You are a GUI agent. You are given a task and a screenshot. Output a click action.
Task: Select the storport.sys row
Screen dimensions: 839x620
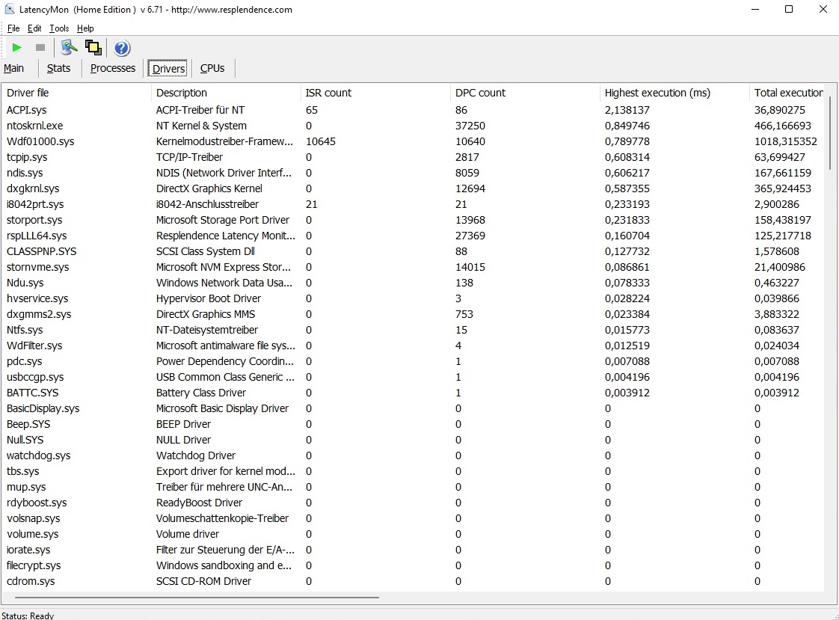point(413,220)
